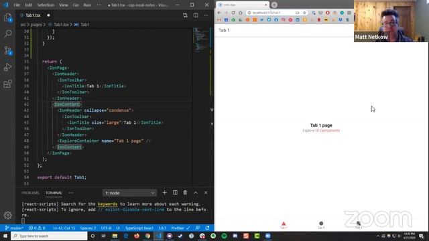Click the 'Type here to search' taskbar box
This screenshot has height=241, width=429.
(49, 236)
